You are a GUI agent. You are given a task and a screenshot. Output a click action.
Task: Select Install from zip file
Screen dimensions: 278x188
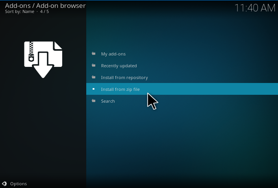coord(182,89)
